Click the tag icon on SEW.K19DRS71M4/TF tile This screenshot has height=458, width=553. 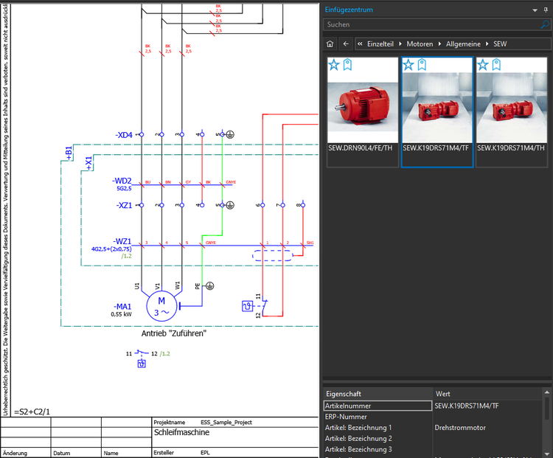point(422,65)
